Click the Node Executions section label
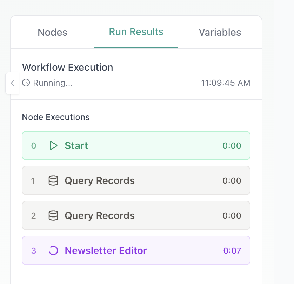 (56, 117)
